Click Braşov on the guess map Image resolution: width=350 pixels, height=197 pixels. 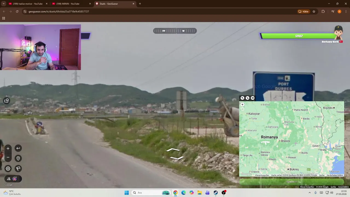[x=285, y=141]
